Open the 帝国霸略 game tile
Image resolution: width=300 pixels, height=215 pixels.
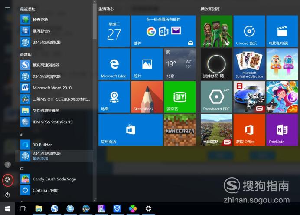pos(216,130)
